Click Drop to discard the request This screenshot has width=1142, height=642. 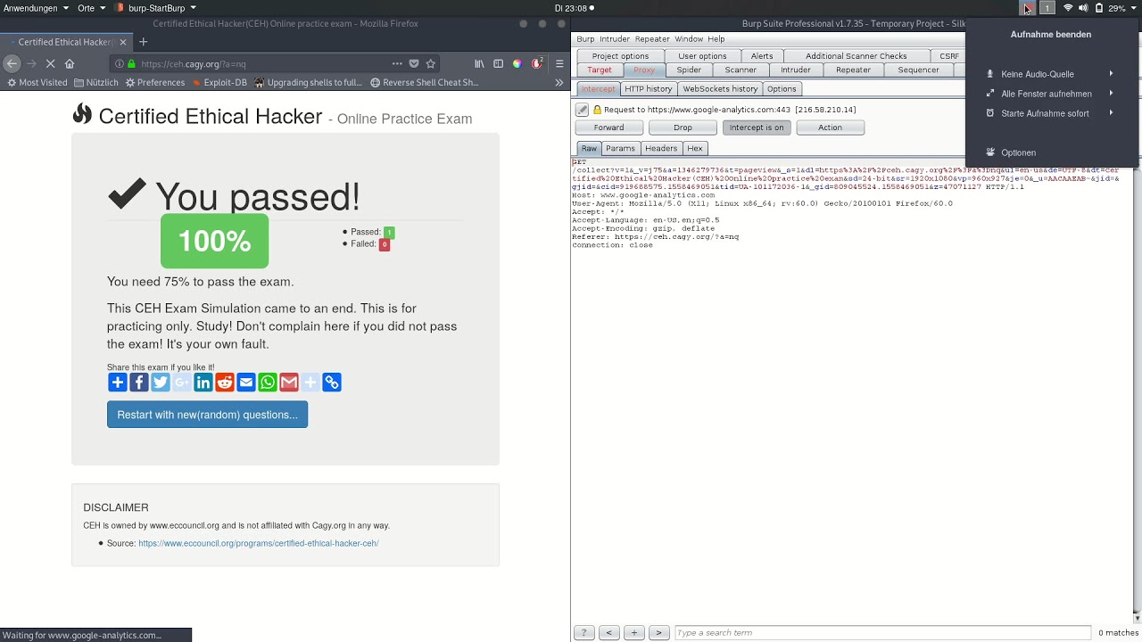(683, 128)
